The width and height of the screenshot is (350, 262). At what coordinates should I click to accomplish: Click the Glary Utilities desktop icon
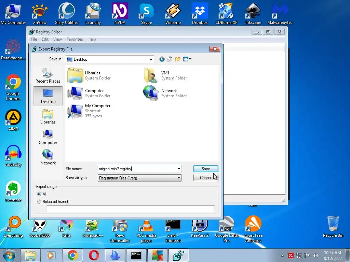pyautogui.click(x=67, y=14)
